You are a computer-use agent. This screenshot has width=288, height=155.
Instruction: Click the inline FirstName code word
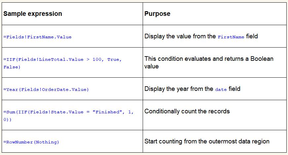pyautogui.click(x=231, y=37)
